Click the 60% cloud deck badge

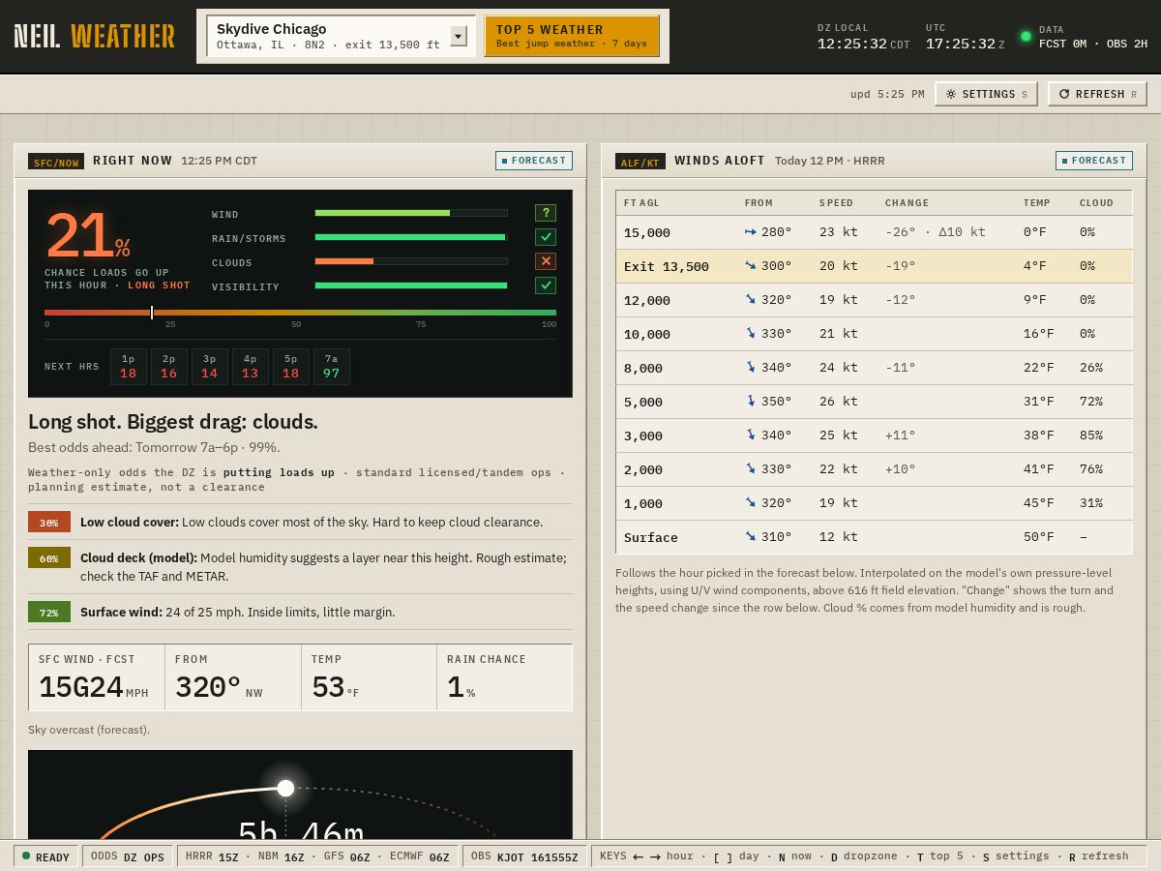49,558
